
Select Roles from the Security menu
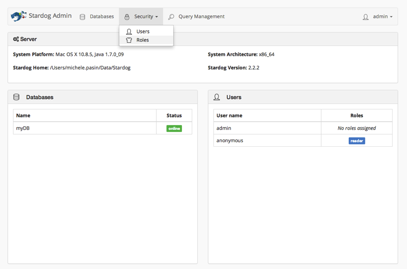tap(142, 40)
